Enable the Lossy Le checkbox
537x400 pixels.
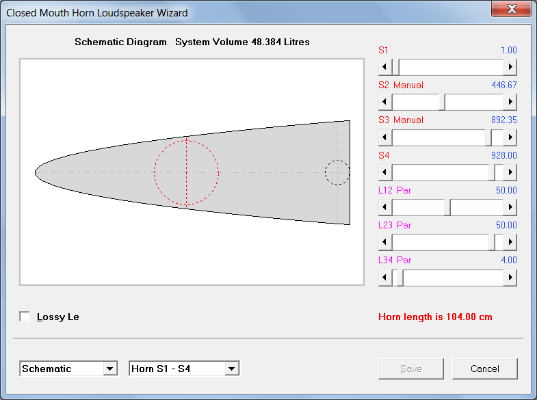tap(25, 317)
